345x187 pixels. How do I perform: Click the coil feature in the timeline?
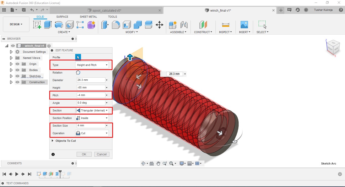point(57,174)
